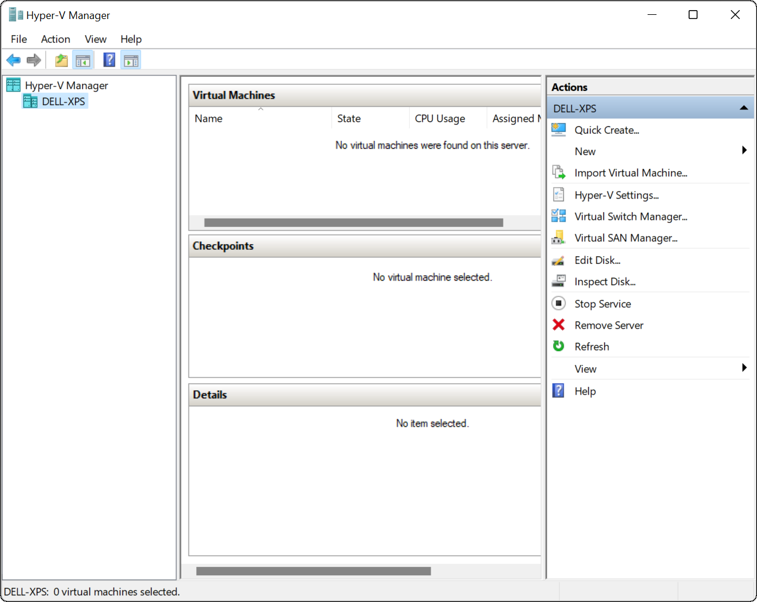Viewport: 757px width, 602px height.
Task: Toggle the Show/Hide Action Pane toolbar icon
Action: [x=131, y=60]
